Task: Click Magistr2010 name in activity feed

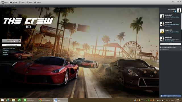Action: (x=169, y=30)
